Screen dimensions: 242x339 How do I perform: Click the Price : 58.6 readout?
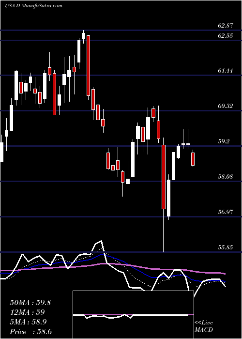click(x=30, y=332)
